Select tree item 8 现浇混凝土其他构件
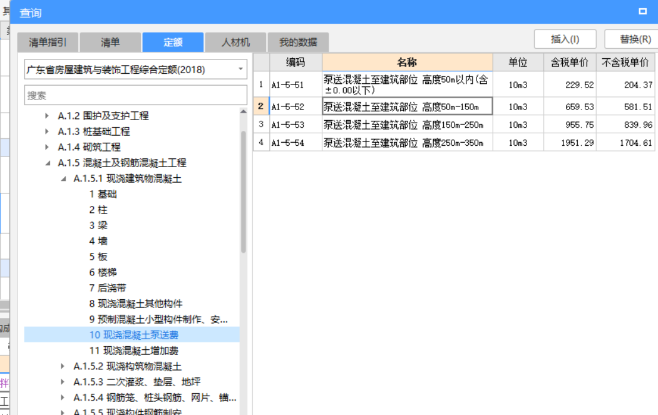 coord(136,304)
